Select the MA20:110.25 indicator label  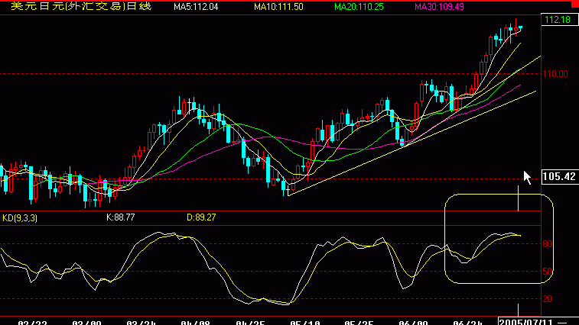click(359, 7)
